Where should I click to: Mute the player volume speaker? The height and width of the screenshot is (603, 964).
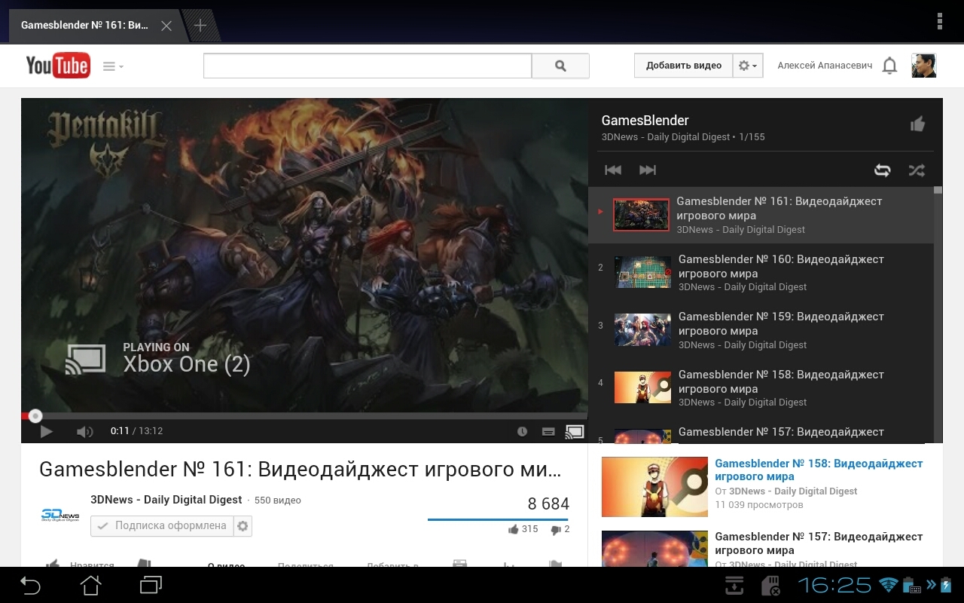tap(84, 431)
